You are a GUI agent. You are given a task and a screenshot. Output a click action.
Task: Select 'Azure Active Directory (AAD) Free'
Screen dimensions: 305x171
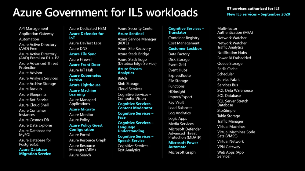click(38, 47)
